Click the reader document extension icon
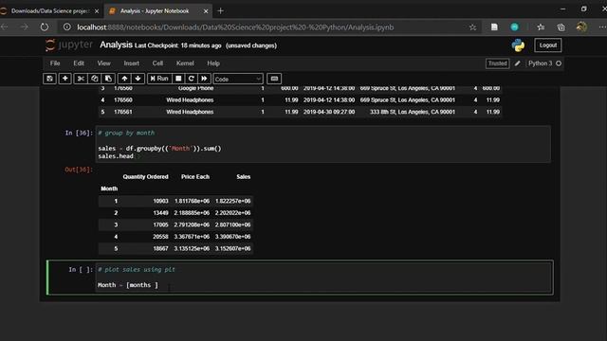607x341 pixels. pyautogui.click(x=494, y=27)
